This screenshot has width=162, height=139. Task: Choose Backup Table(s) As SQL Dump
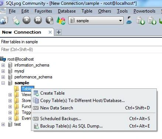point(94,126)
